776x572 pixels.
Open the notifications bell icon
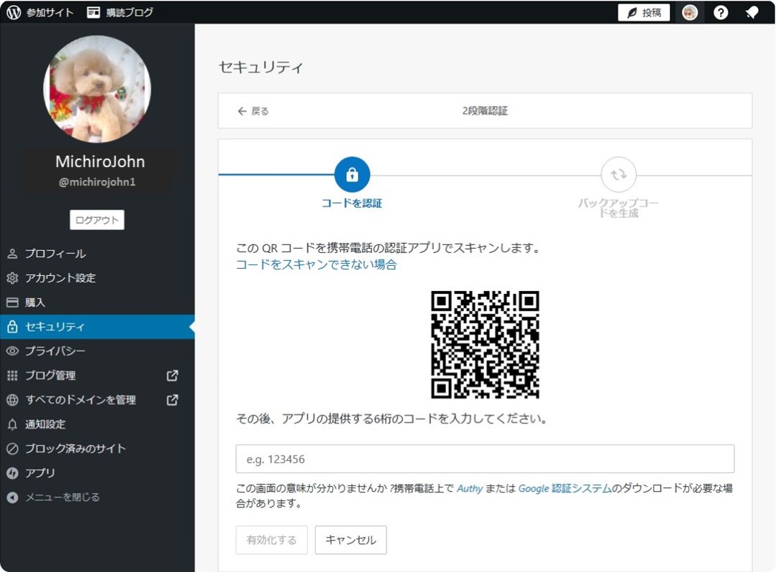point(752,11)
